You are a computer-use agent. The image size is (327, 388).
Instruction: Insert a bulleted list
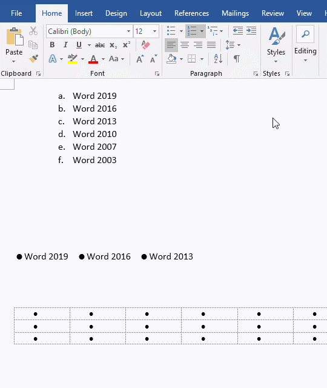coord(171,31)
